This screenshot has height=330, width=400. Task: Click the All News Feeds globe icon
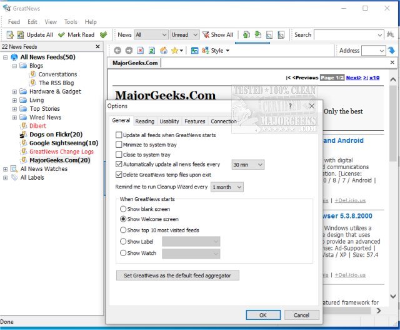coord(14,57)
